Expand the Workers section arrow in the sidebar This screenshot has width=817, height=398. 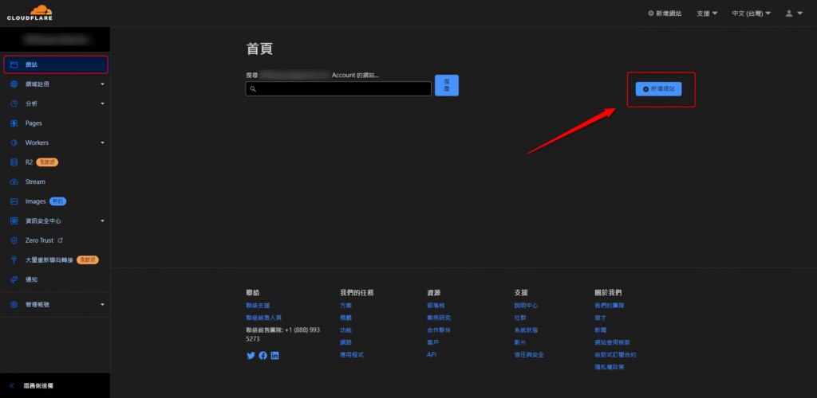(x=102, y=143)
